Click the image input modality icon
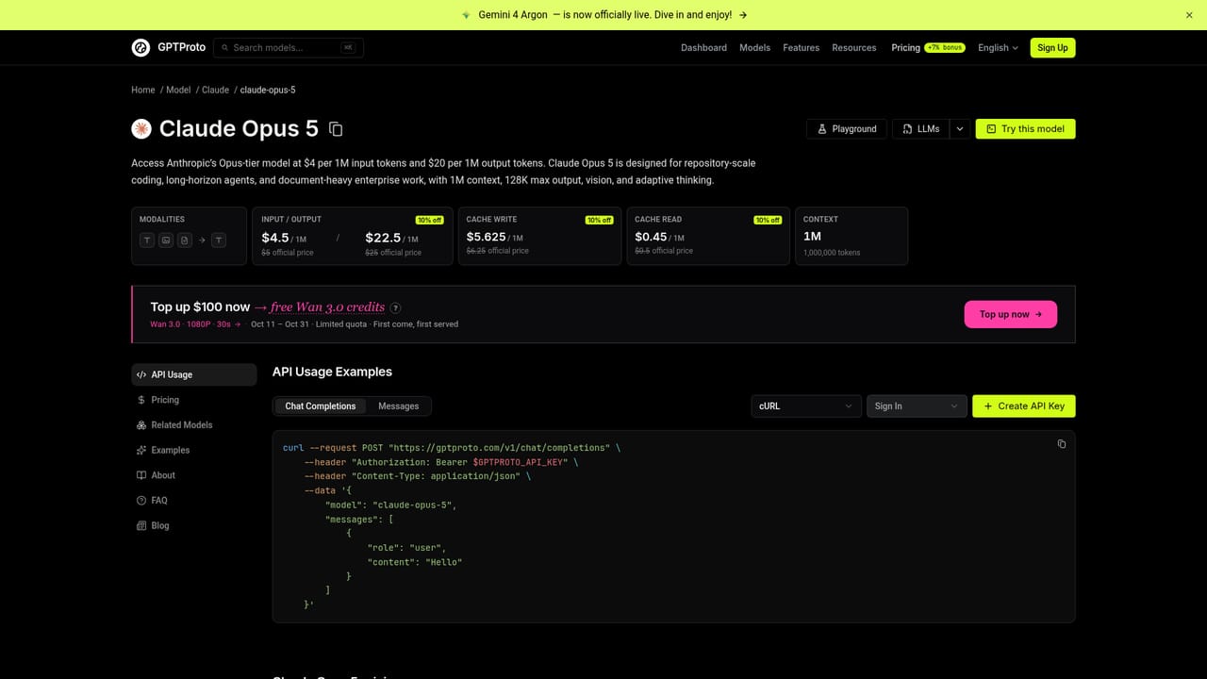 click(x=166, y=240)
